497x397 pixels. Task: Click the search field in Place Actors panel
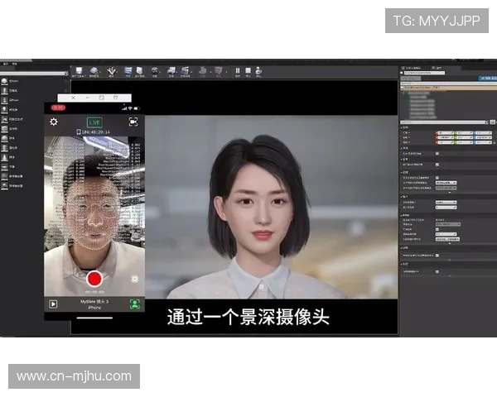(34, 74)
